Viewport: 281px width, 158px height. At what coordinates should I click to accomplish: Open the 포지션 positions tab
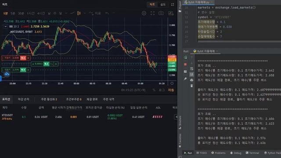[x=6, y=99]
